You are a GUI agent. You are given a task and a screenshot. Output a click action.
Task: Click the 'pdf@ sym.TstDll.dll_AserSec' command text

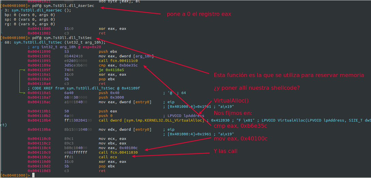point(64,6)
